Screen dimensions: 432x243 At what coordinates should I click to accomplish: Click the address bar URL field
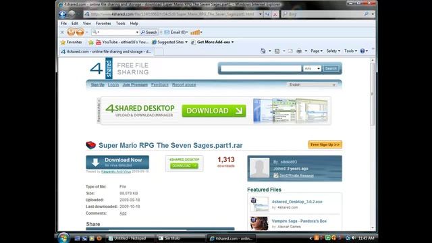coord(171,14)
